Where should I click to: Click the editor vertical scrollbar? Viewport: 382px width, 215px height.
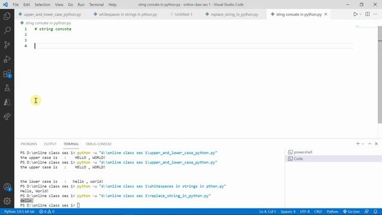pyautogui.click(x=380, y=74)
